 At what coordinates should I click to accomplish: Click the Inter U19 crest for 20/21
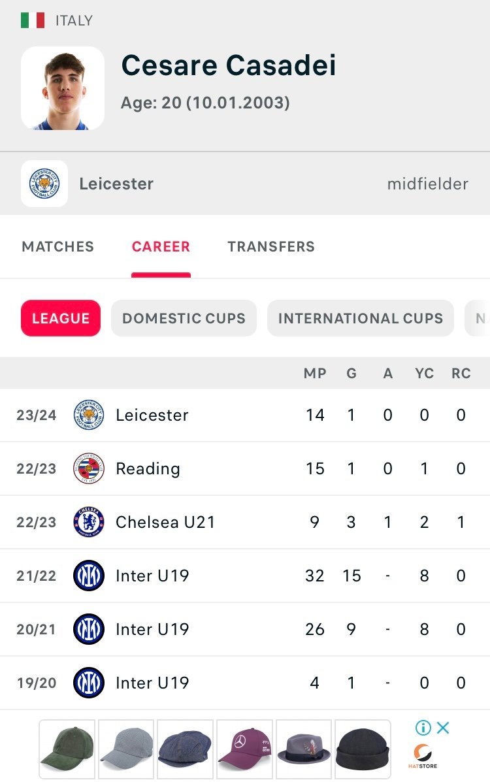[89, 629]
